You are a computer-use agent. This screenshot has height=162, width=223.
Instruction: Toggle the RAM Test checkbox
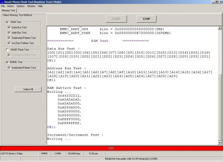coord(7,22)
